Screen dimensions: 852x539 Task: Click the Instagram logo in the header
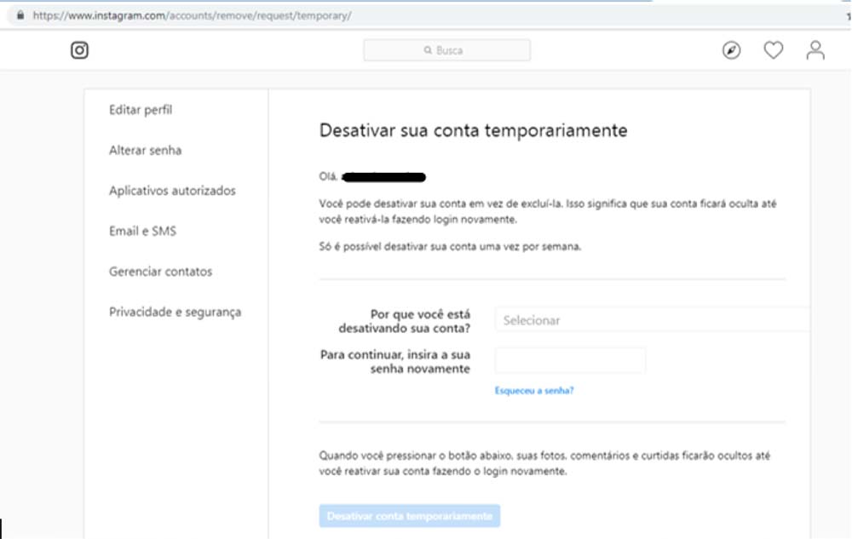coord(79,50)
